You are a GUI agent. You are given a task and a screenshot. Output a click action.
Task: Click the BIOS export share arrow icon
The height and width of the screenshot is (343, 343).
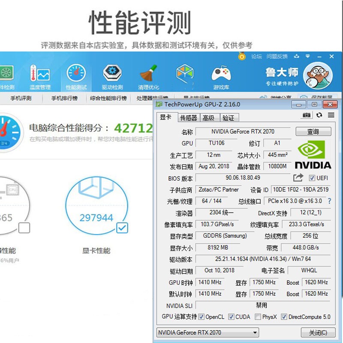(298, 178)
